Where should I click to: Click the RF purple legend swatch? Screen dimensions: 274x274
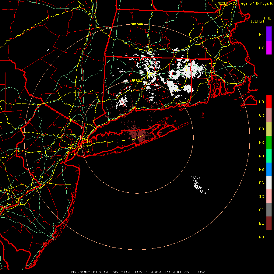pos(269,34)
